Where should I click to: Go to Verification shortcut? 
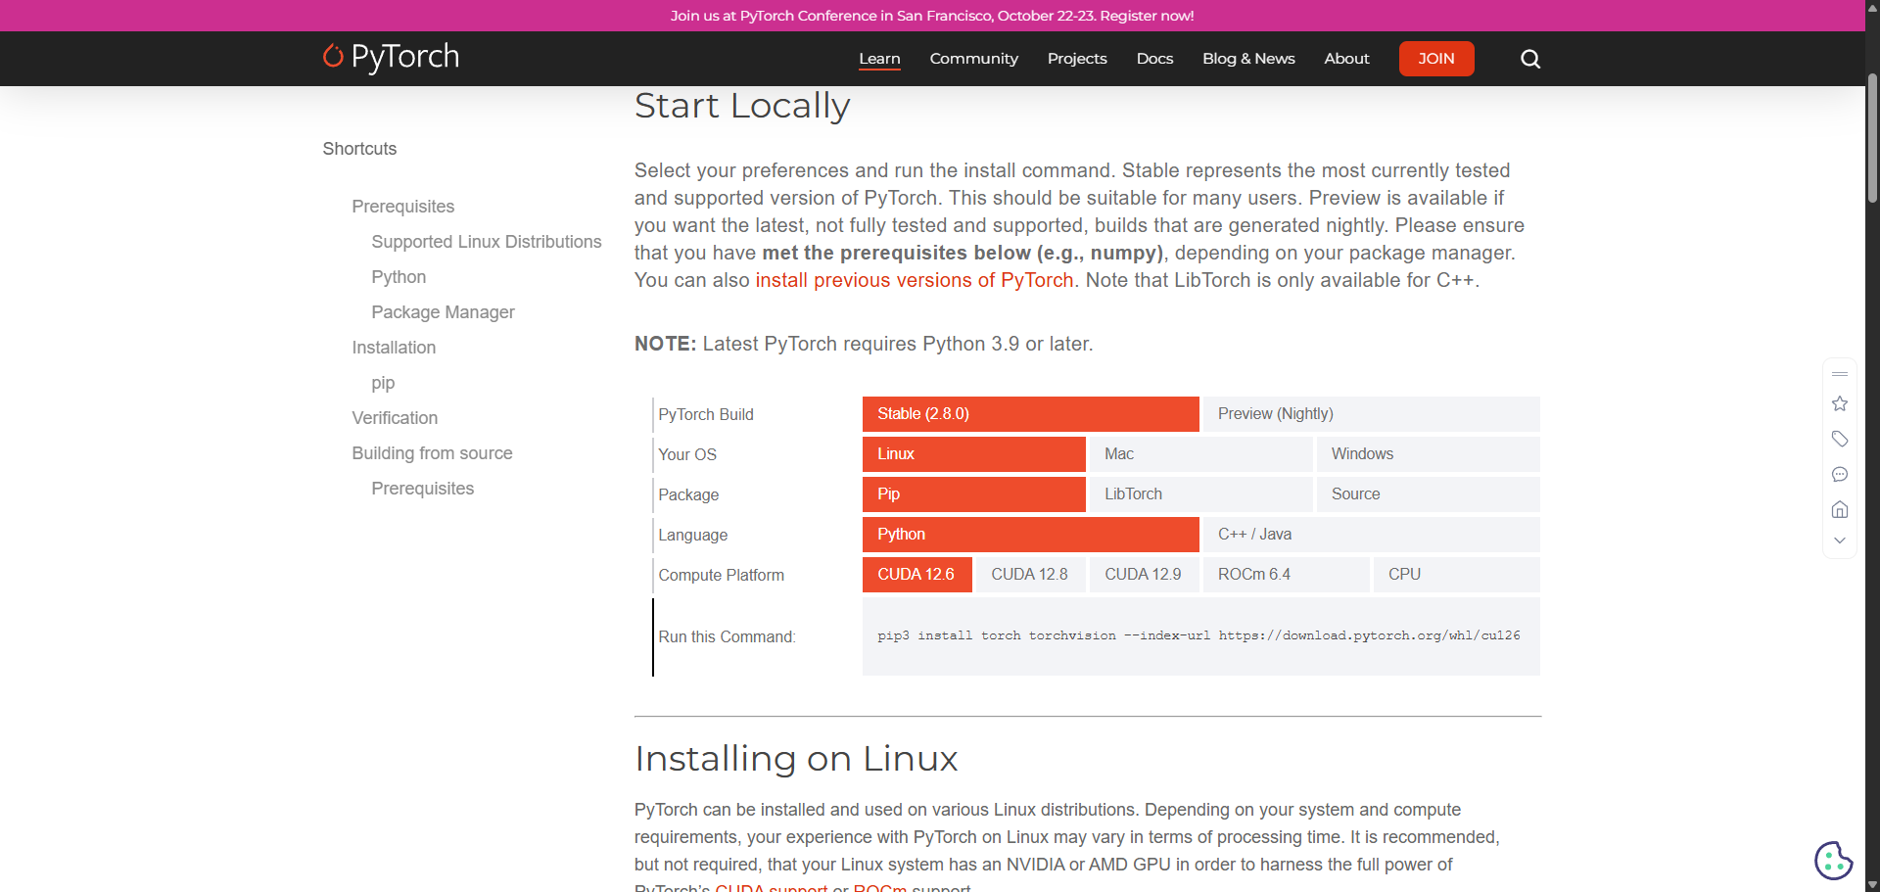[395, 418]
